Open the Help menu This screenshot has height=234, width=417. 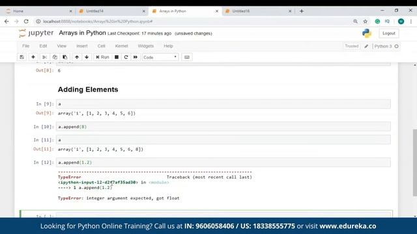pyautogui.click(x=168, y=46)
